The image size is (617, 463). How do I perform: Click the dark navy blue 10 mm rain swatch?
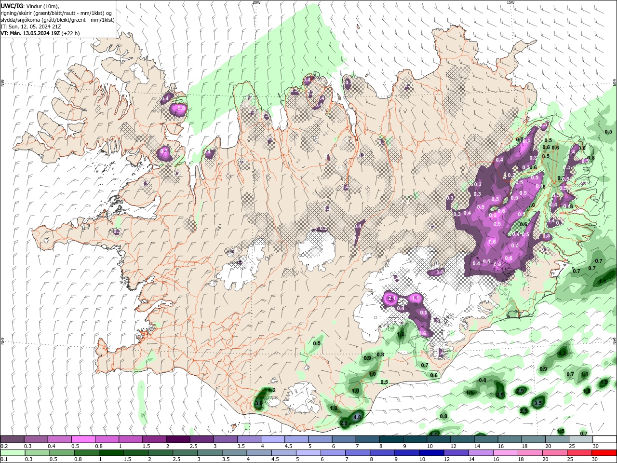pyautogui.click(x=431, y=453)
